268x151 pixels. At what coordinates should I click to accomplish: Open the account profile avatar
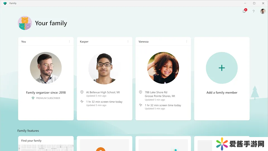263,11
